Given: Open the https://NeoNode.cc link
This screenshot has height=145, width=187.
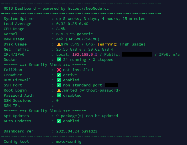Looking at the screenshot, I should [88, 9].
